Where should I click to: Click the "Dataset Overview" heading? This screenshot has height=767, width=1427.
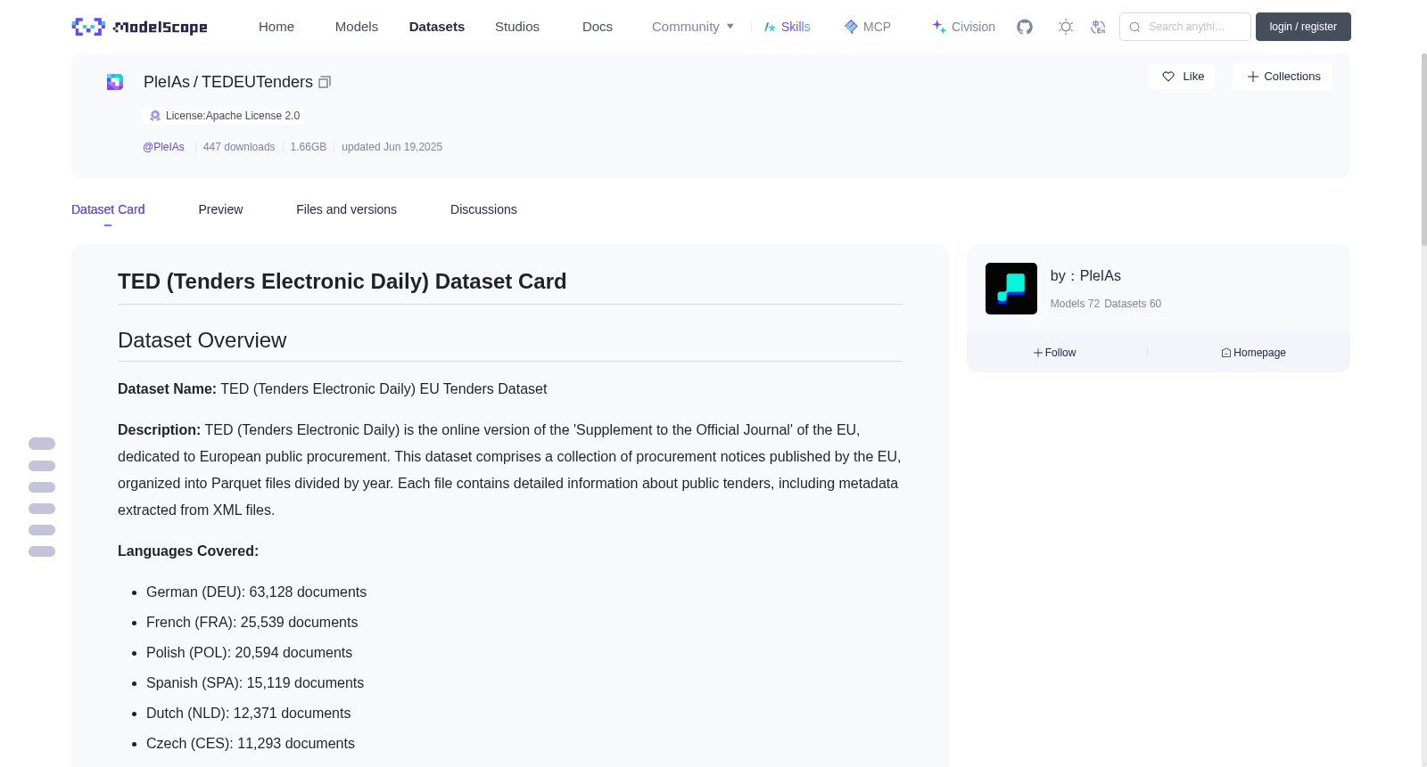202,340
